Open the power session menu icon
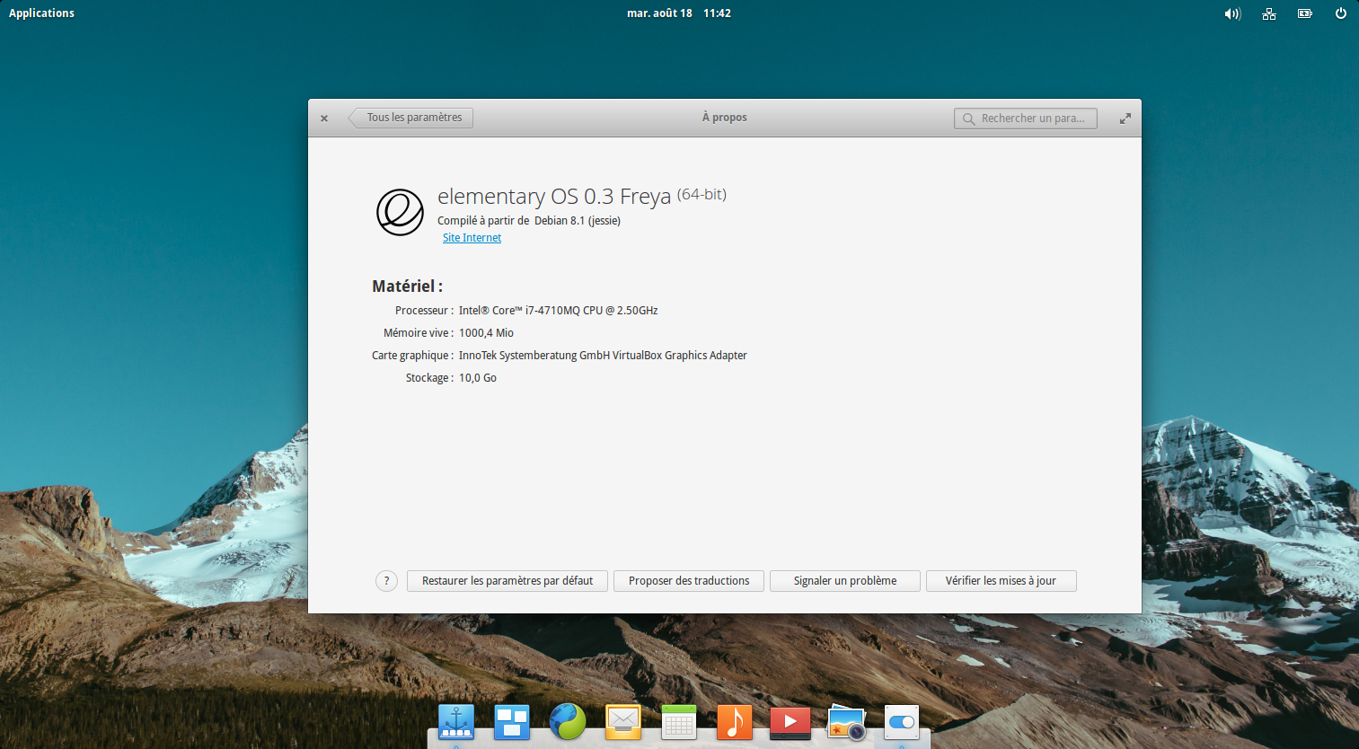 click(1341, 13)
